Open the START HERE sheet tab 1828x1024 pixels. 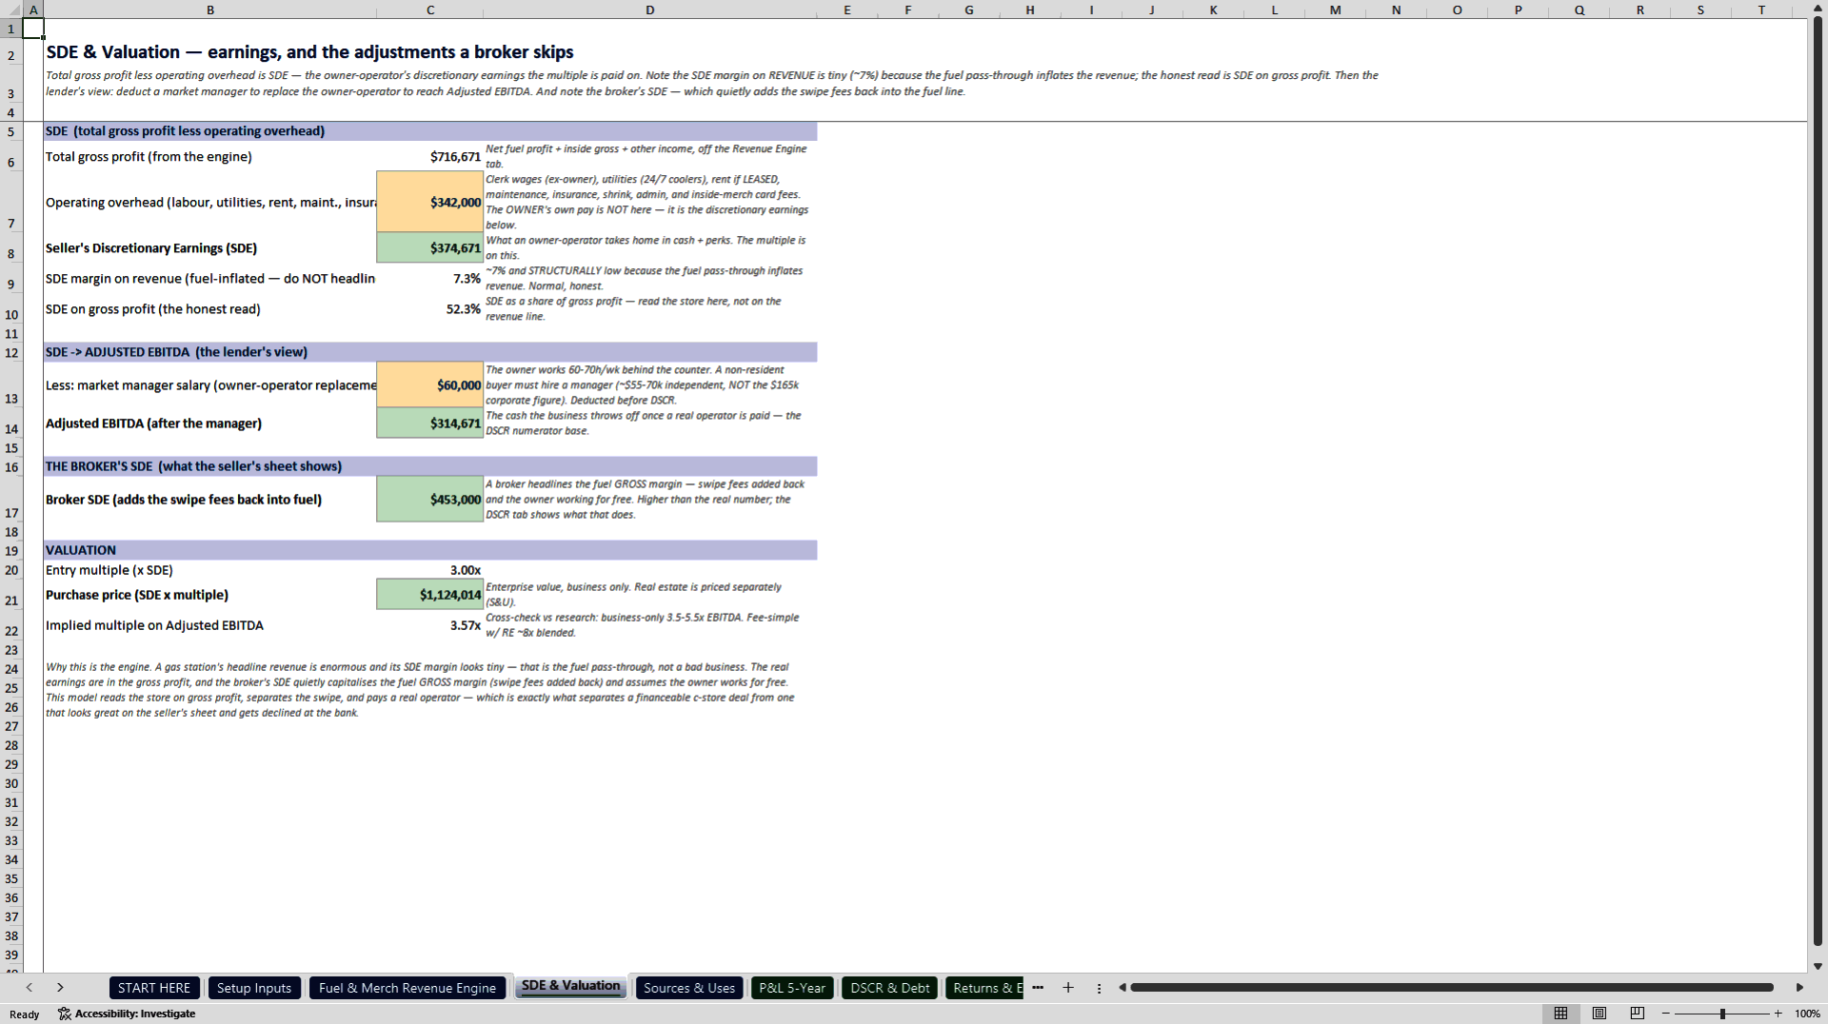[x=154, y=988]
